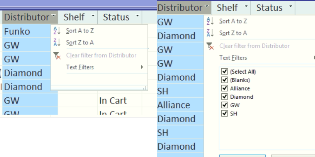This screenshot has width=315, height=157.
Task: Open the Distributor filter dropdown above the Funko cell
Action: coord(53,16)
